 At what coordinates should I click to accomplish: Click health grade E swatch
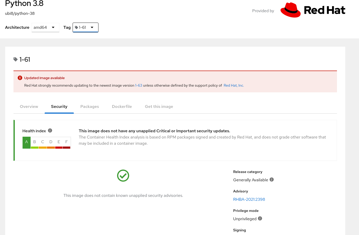(59, 143)
